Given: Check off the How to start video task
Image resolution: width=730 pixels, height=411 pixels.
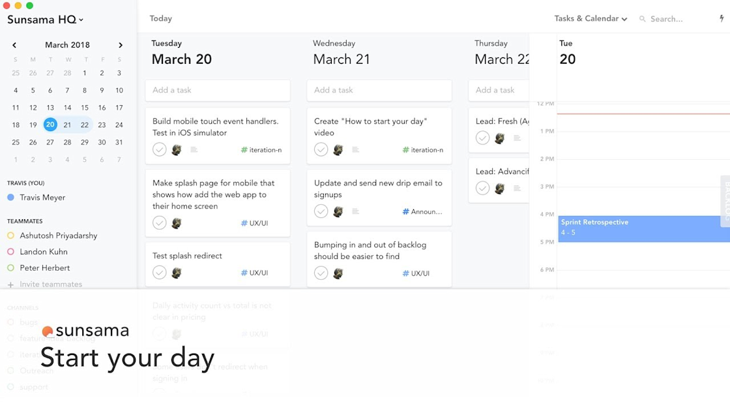Looking at the screenshot, I should 321,149.
